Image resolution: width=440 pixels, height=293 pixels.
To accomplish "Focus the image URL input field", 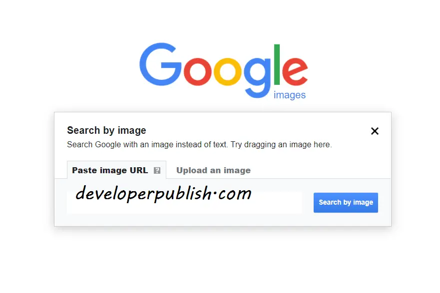I will click(x=184, y=203).
